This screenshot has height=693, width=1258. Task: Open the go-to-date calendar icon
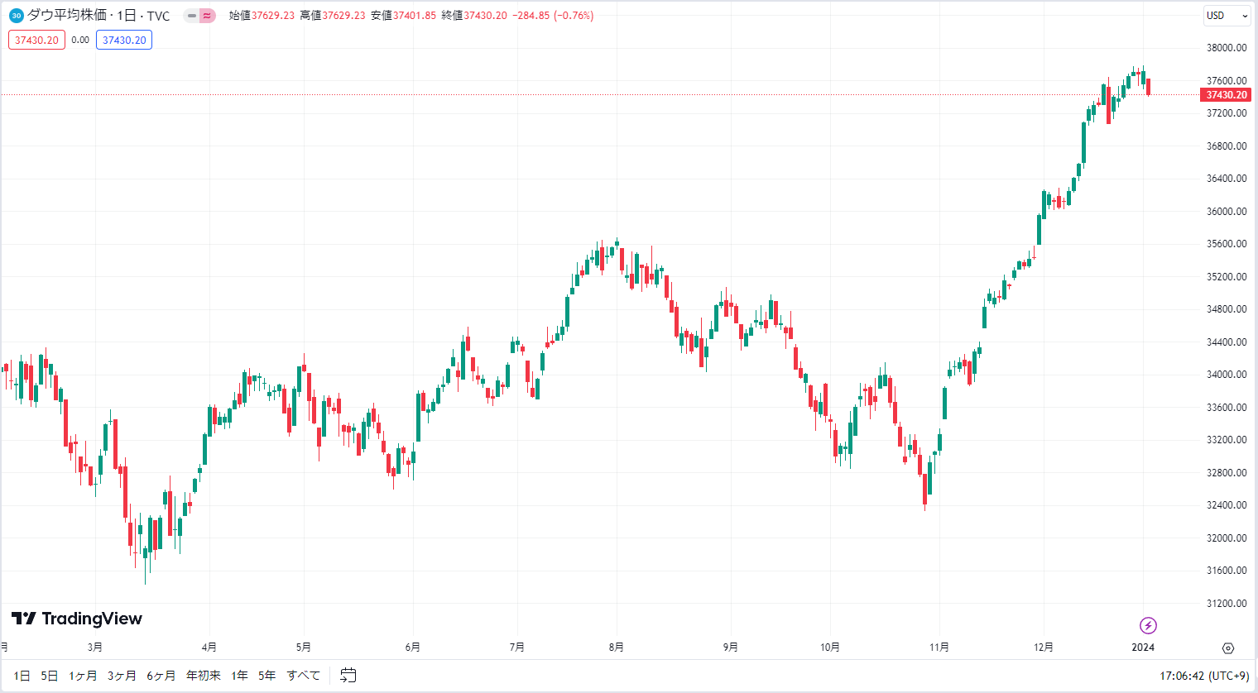(x=348, y=676)
